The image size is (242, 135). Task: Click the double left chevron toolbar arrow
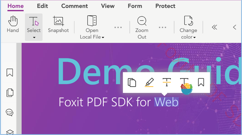click(x=214, y=27)
